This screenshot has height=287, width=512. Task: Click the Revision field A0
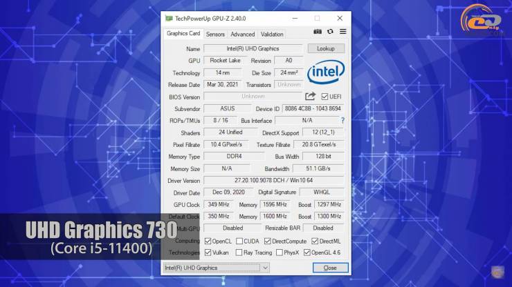(x=289, y=61)
